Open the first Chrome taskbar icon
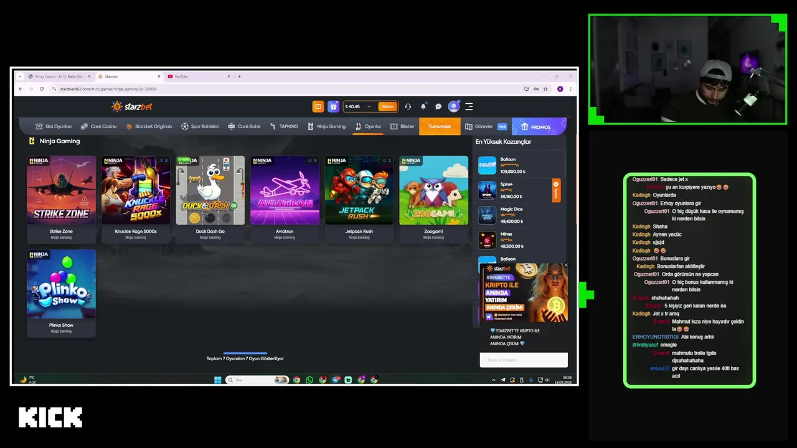 [296, 380]
